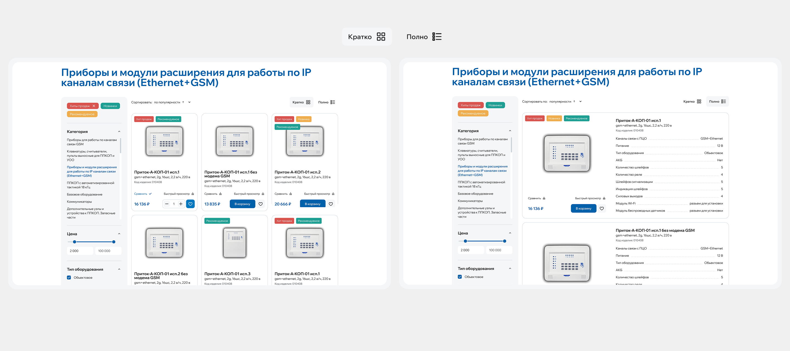Select the large Кратко grid toggle above both mockups
Screen dimensions: 790x351
[x=367, y=37]
